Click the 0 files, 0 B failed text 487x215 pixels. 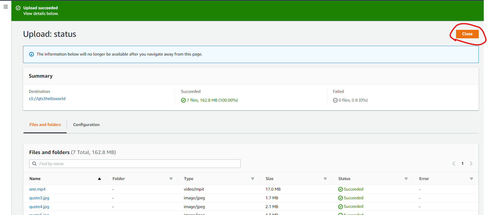tap(353, 100)
